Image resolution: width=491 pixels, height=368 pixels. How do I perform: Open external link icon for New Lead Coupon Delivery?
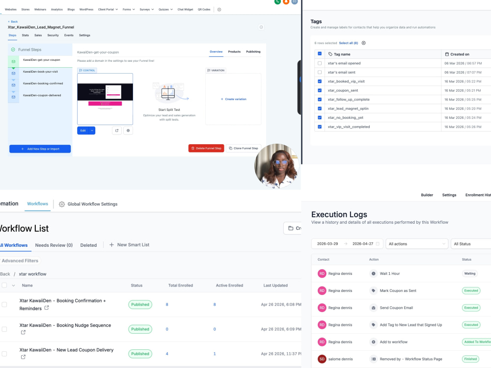(x=23, y=357)
